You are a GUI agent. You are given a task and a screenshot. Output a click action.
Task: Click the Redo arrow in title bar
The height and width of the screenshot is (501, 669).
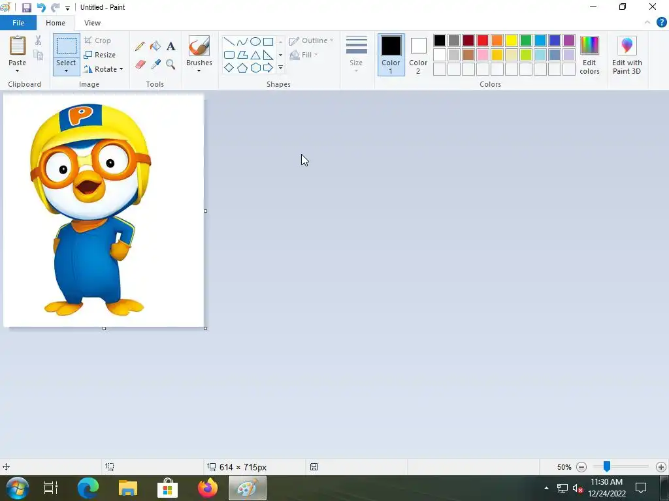tap(55, 8)
